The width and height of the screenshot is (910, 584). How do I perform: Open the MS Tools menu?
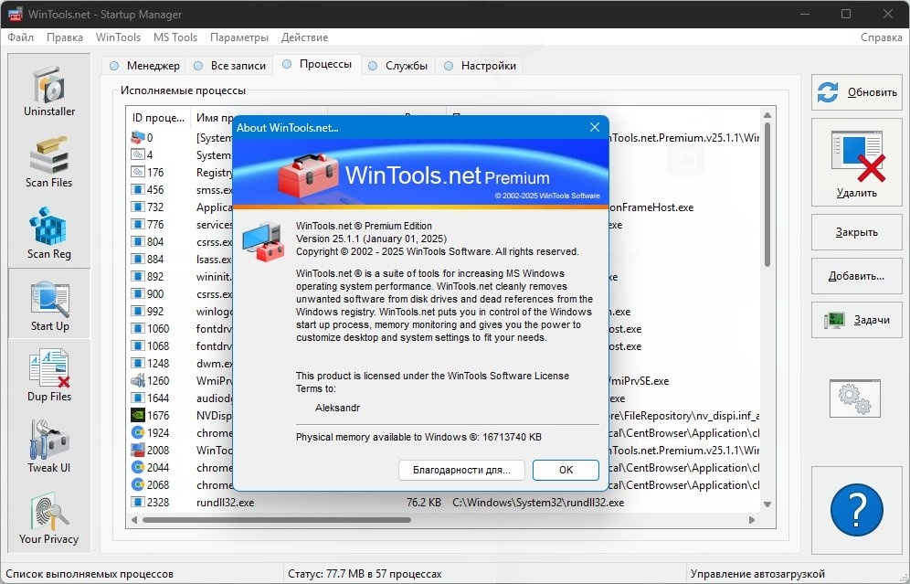[x=175, y=37]
